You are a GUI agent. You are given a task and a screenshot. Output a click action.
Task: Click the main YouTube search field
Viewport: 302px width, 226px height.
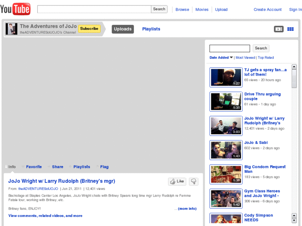point(94,9)
